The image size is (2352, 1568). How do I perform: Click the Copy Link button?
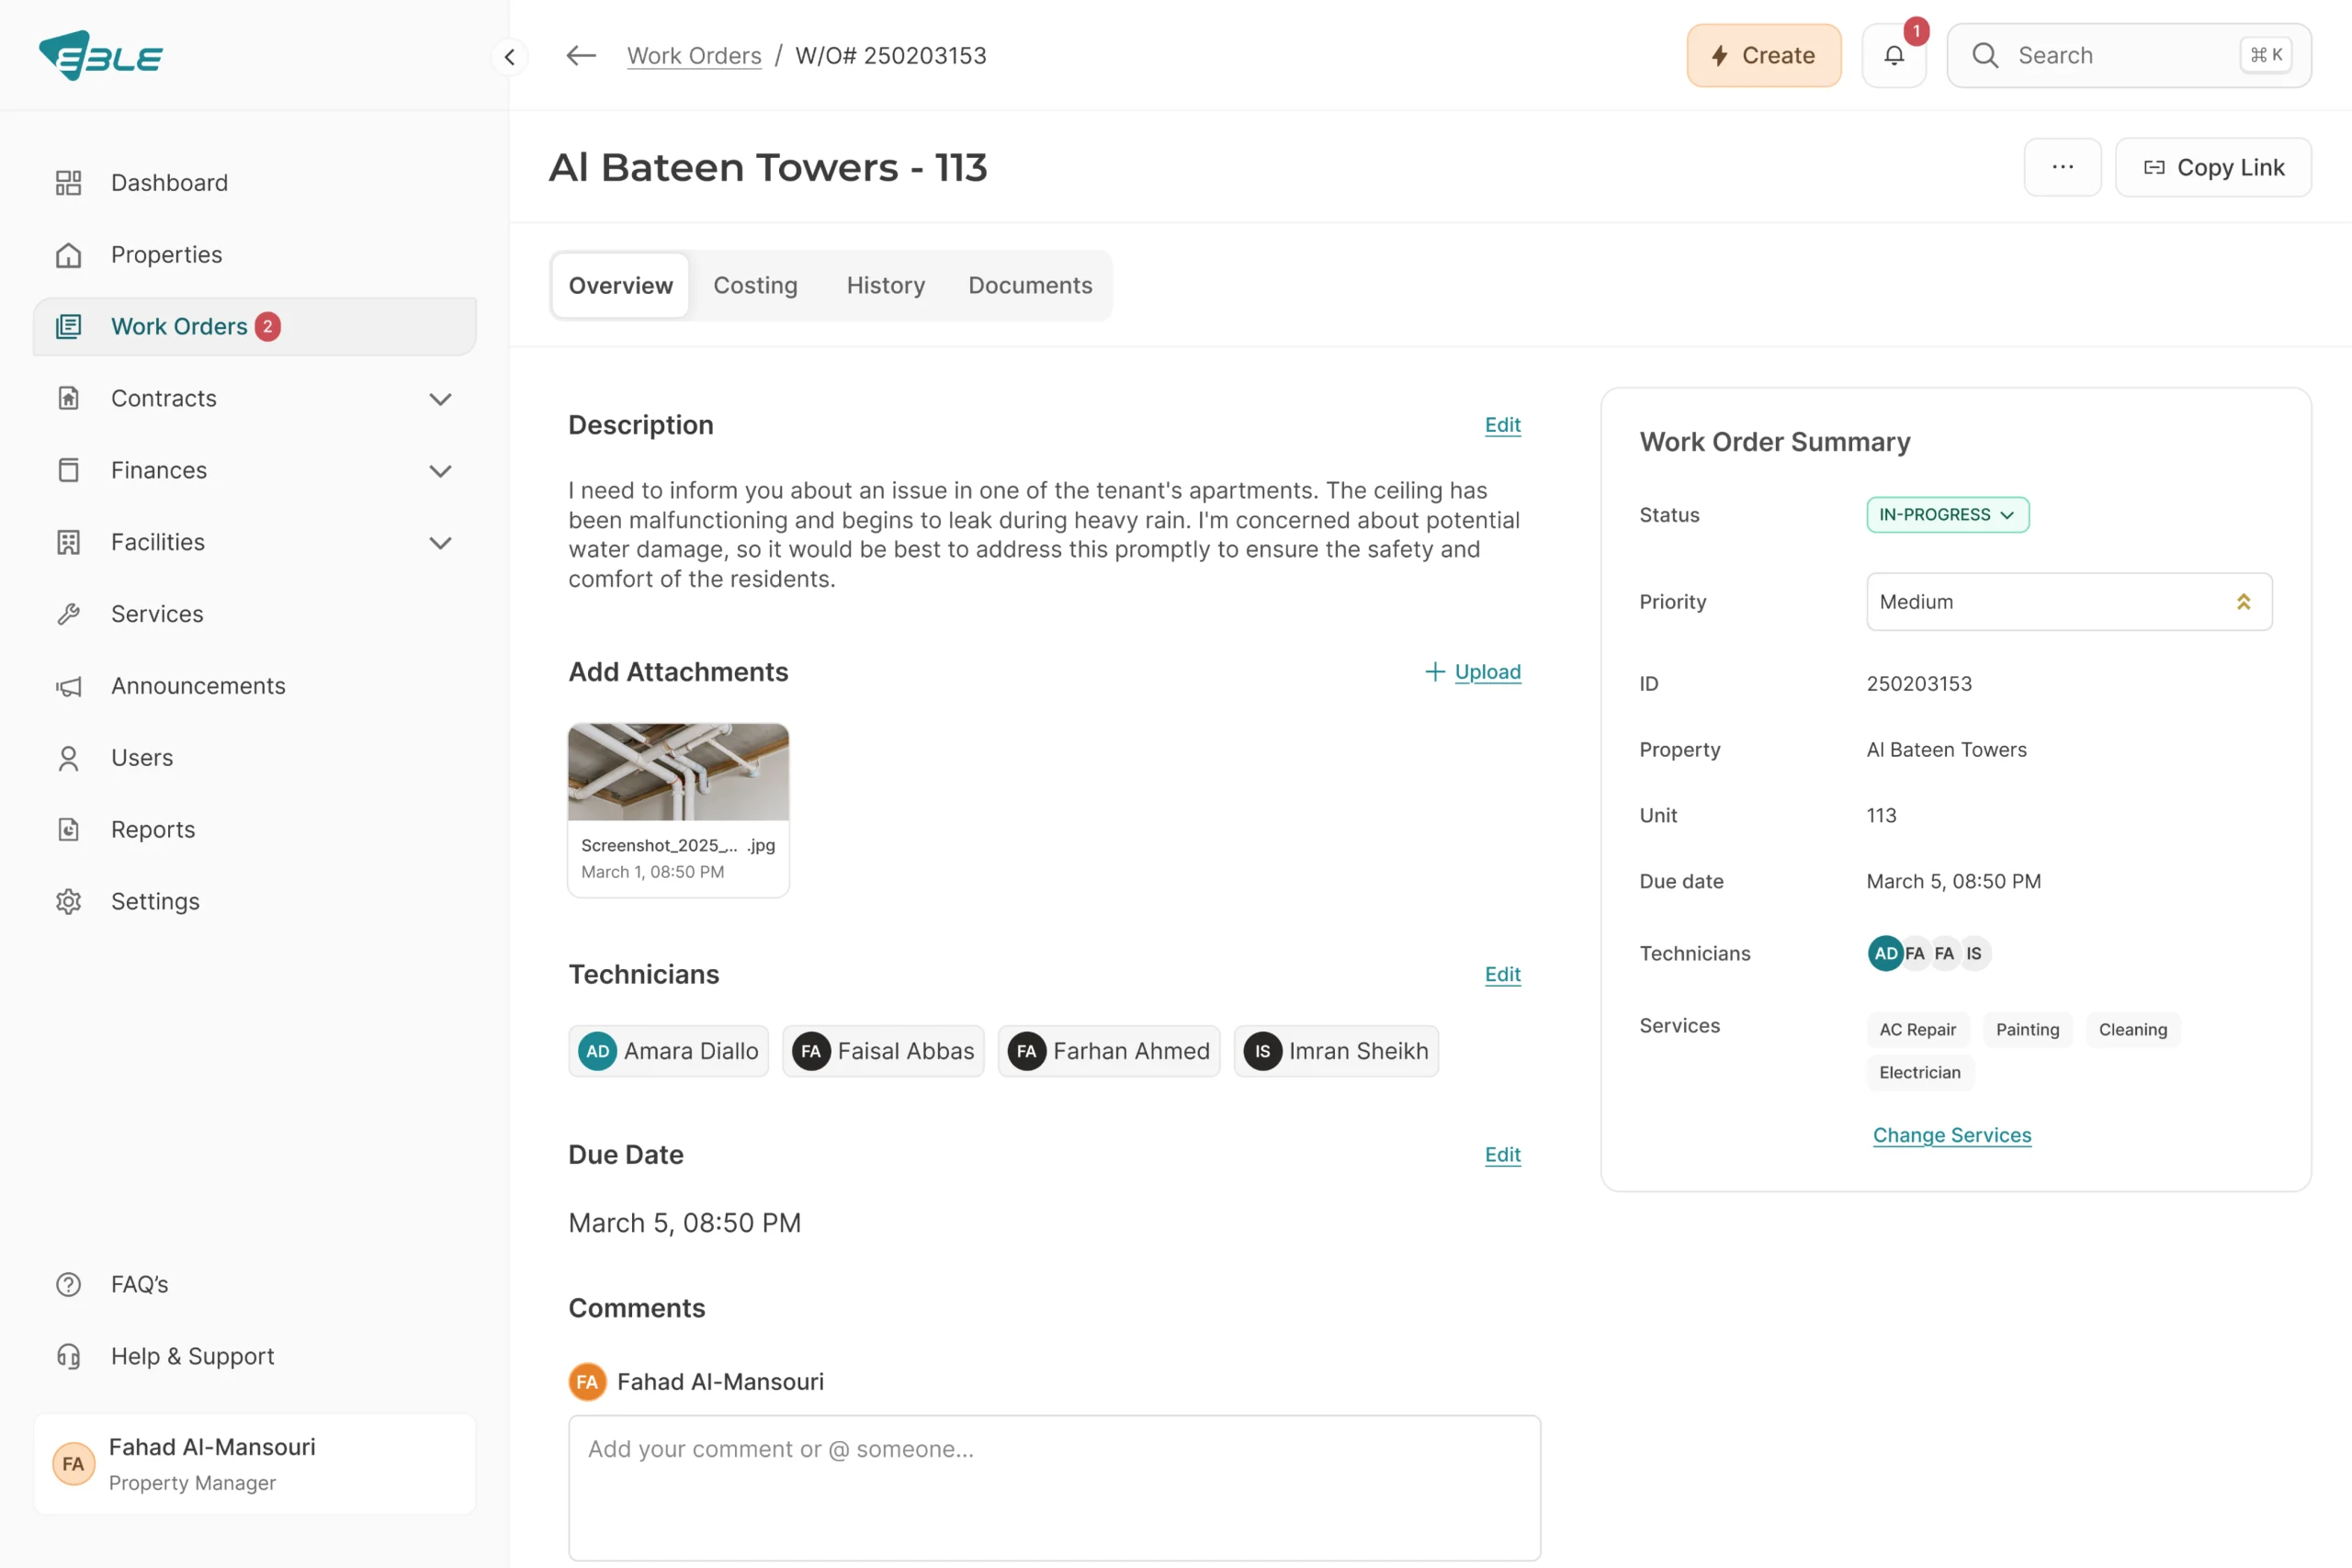click(x=2212, y=167)
